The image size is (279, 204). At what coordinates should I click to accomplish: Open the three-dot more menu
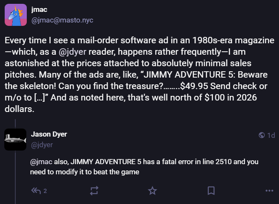pyautogui.click(x=269, y=191)
